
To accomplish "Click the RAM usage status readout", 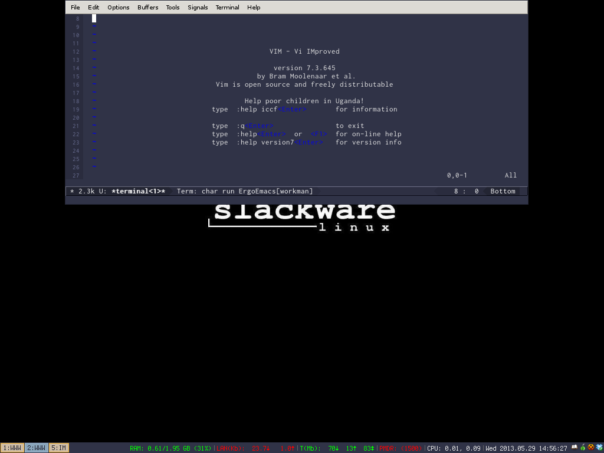I will [170, 448].
